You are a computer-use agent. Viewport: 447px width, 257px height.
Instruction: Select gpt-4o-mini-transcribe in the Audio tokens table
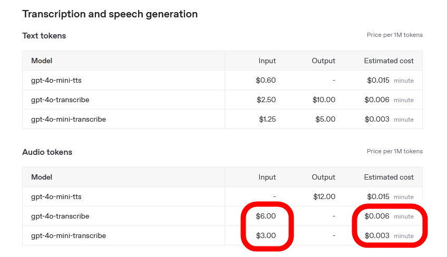click(x=69, y=236)
